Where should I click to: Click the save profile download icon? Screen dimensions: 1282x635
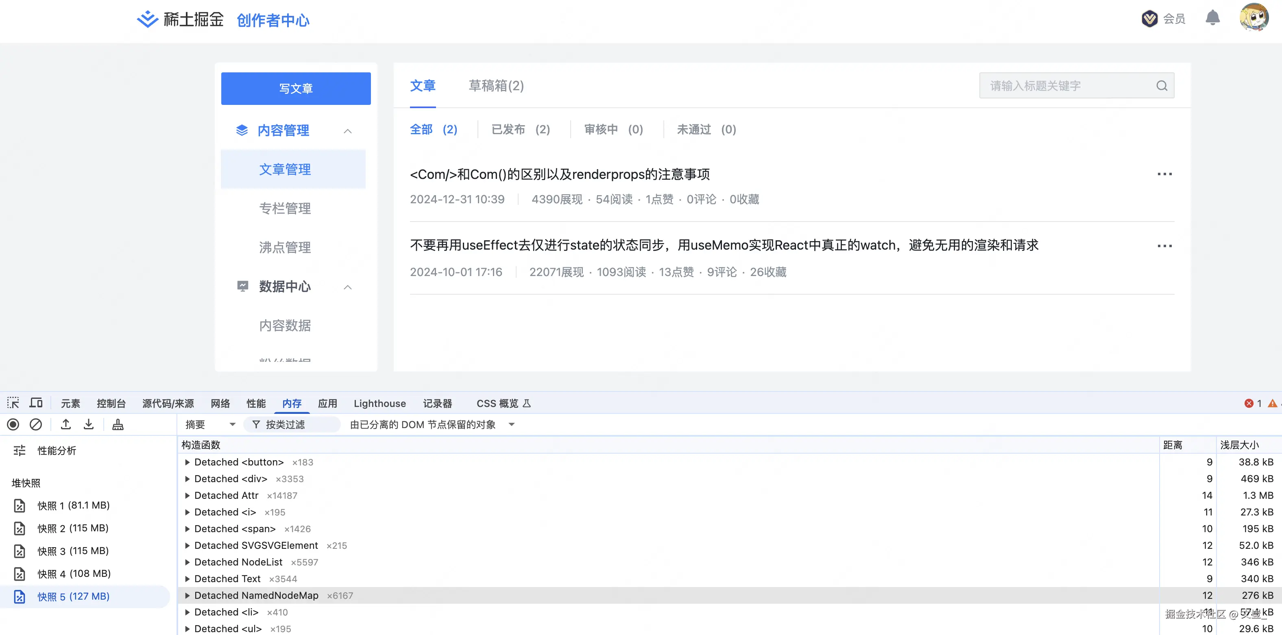89,424
